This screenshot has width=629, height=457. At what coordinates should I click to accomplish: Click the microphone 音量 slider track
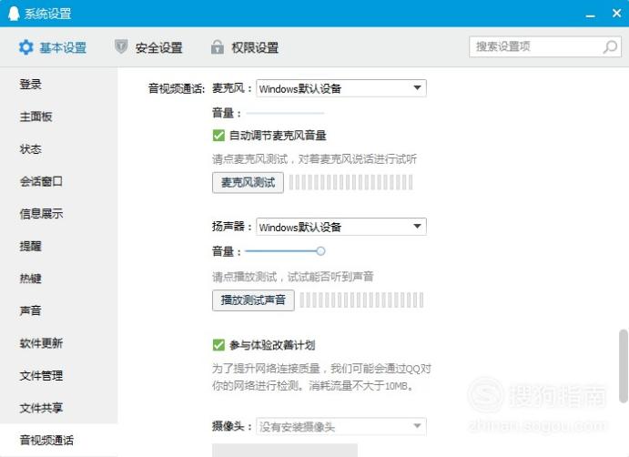285,113
